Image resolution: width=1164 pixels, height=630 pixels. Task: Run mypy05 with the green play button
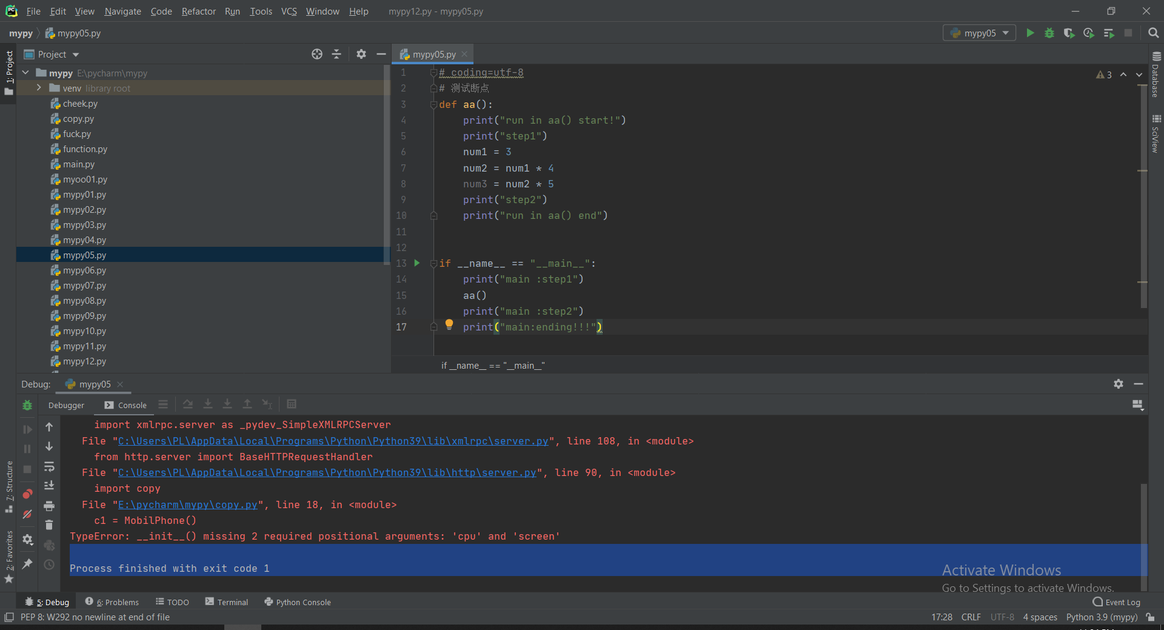(x=1030, y=33)
